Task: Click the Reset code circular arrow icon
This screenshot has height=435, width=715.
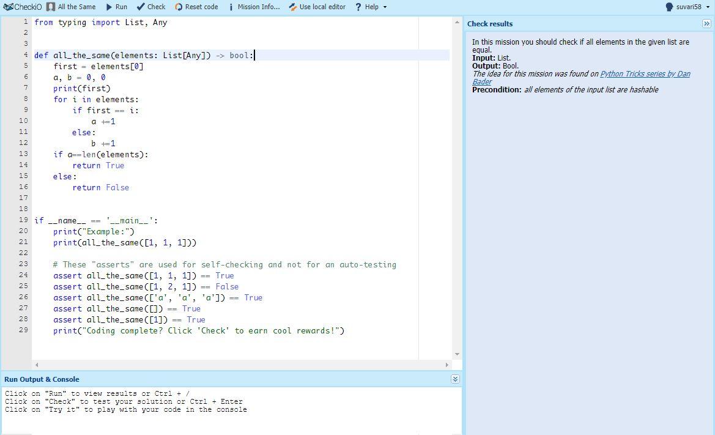Action: (179, 7)
